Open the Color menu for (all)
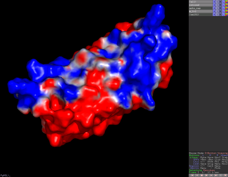The image size is (228, 177). [x=226, y=1]
